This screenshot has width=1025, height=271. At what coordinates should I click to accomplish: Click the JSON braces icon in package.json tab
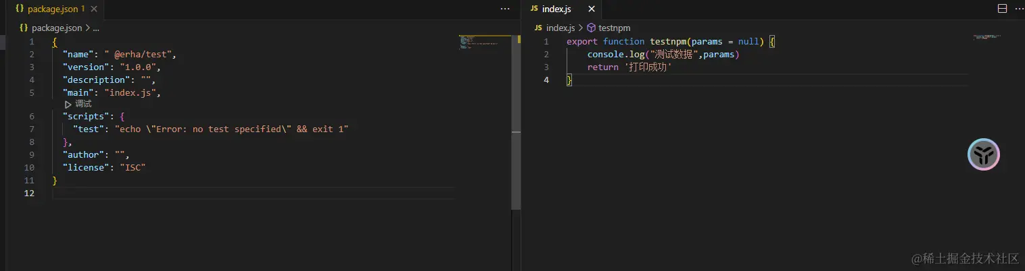pos(20,9)
